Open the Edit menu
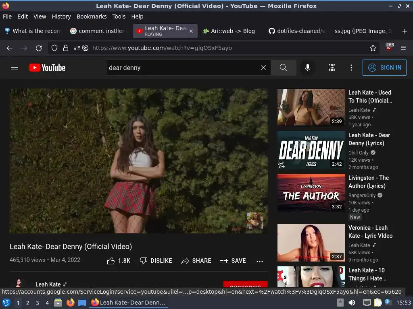This screenshot has width=413, height=309. tap(23, 16)
